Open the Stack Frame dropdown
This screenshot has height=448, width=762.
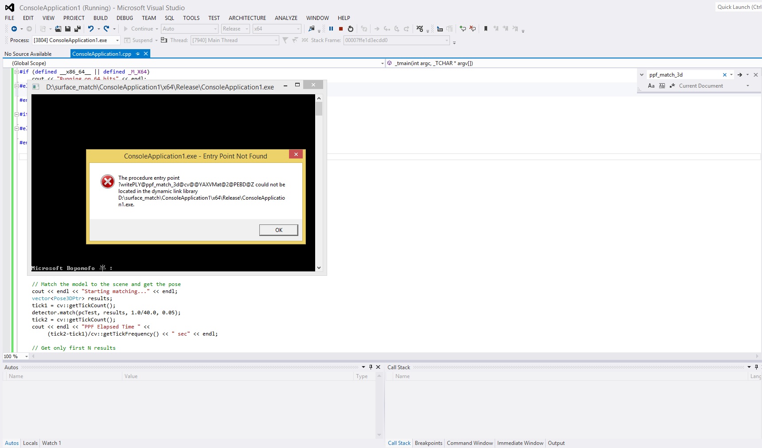397,40
